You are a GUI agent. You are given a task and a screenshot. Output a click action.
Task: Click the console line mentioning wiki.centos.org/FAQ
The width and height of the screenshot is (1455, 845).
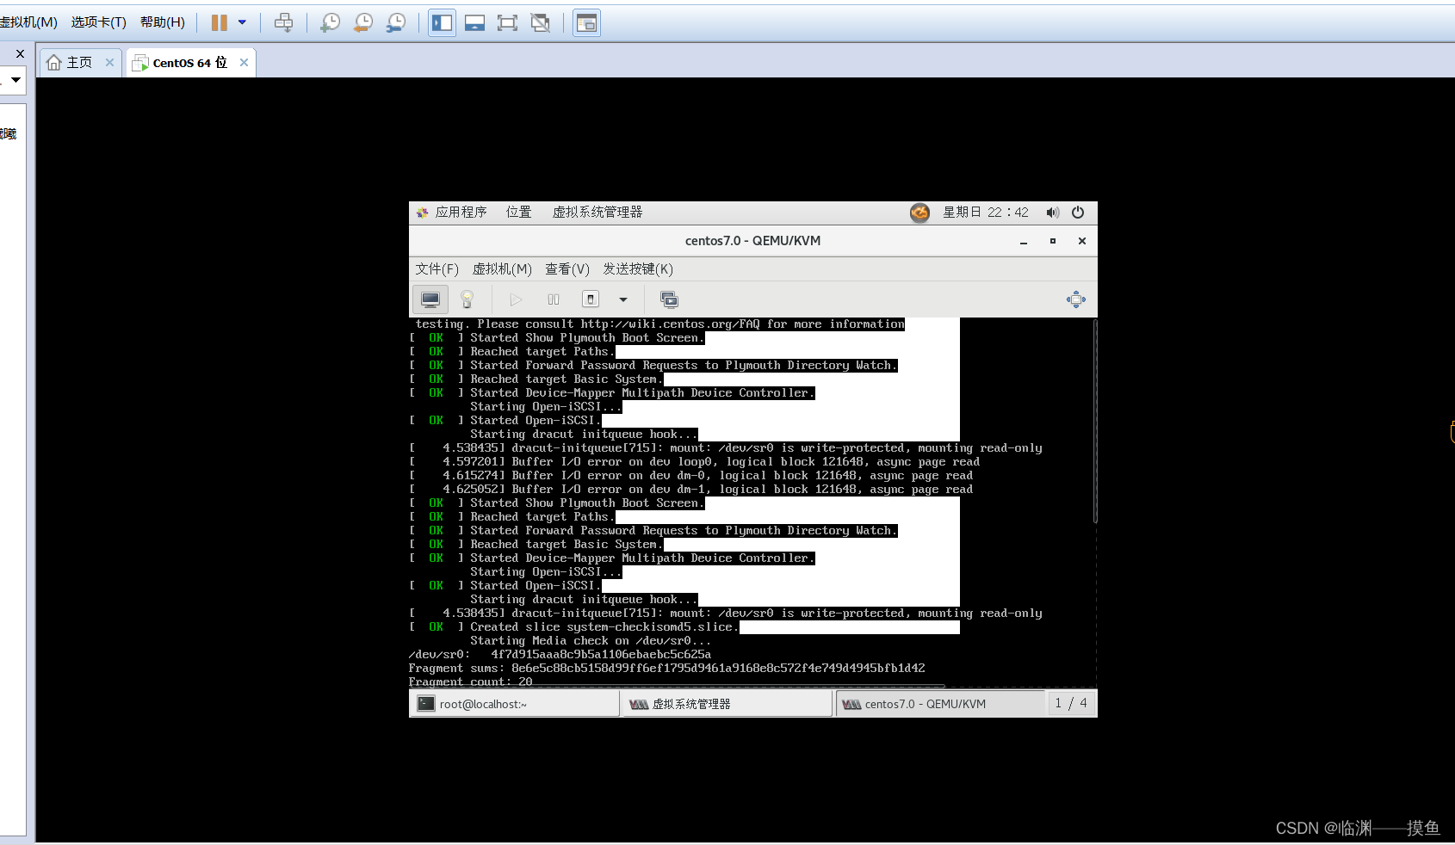[x=659, y=324]
